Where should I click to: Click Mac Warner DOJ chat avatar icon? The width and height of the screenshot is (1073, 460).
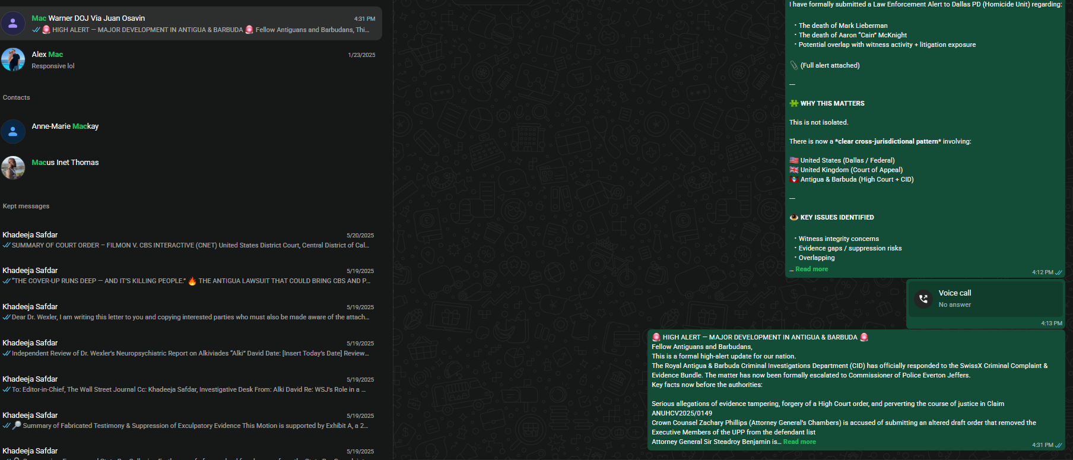tap(13, 24)
